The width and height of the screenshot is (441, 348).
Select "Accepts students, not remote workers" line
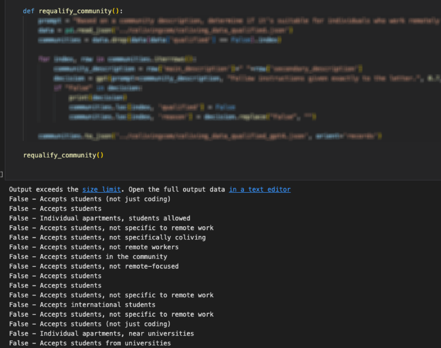pyautogui.click(x=93, y=247)
